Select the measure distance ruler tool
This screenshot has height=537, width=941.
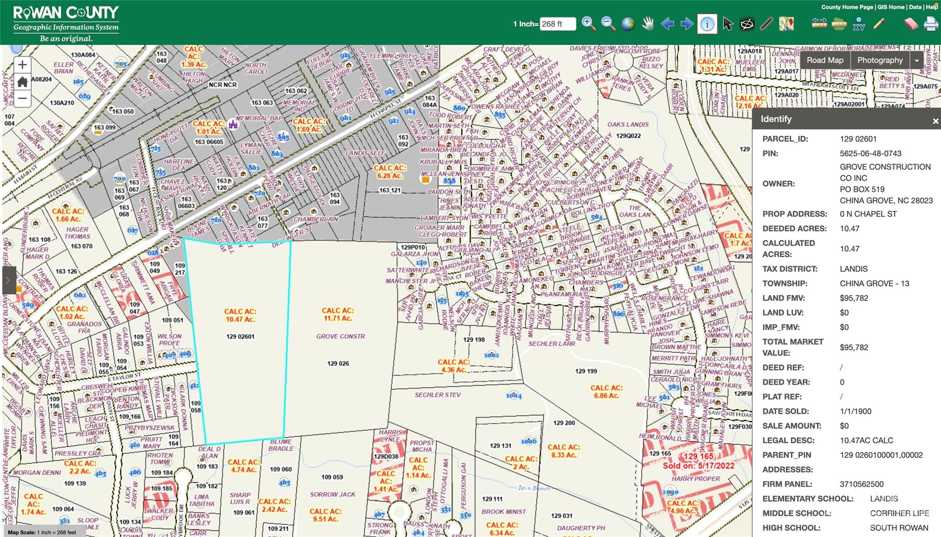(x=819, y=23)
